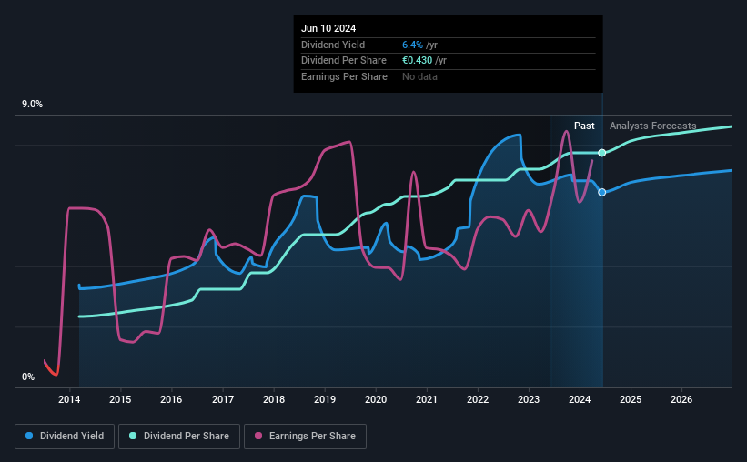Image resolution: width=747 pixels, height=462 pixels.
Task: Click the 9.0% y-axis label
Action: click(x=32, y=105)
